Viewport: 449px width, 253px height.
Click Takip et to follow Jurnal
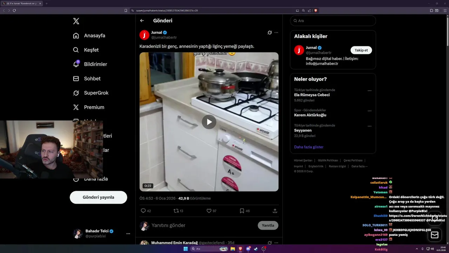(x=361, y=50)
